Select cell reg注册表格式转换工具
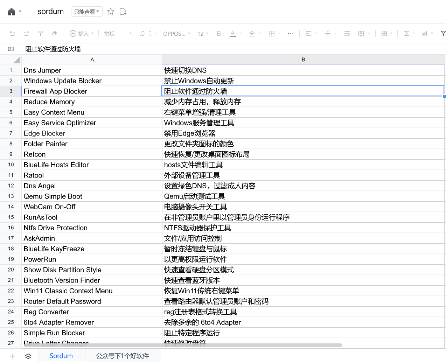 [303, 312]
